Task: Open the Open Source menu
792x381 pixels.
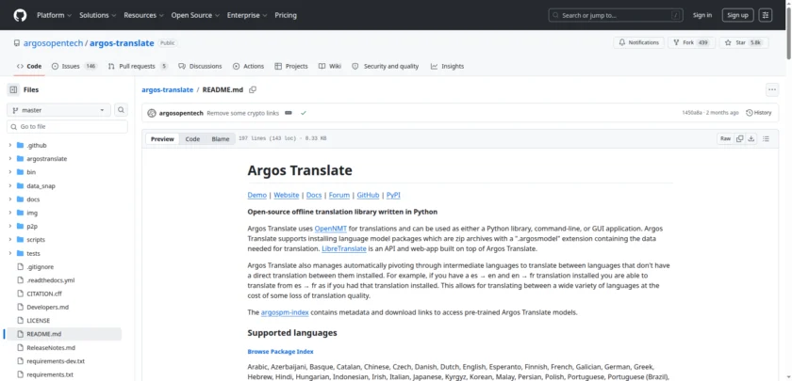Action: click(x=195, y=15)
